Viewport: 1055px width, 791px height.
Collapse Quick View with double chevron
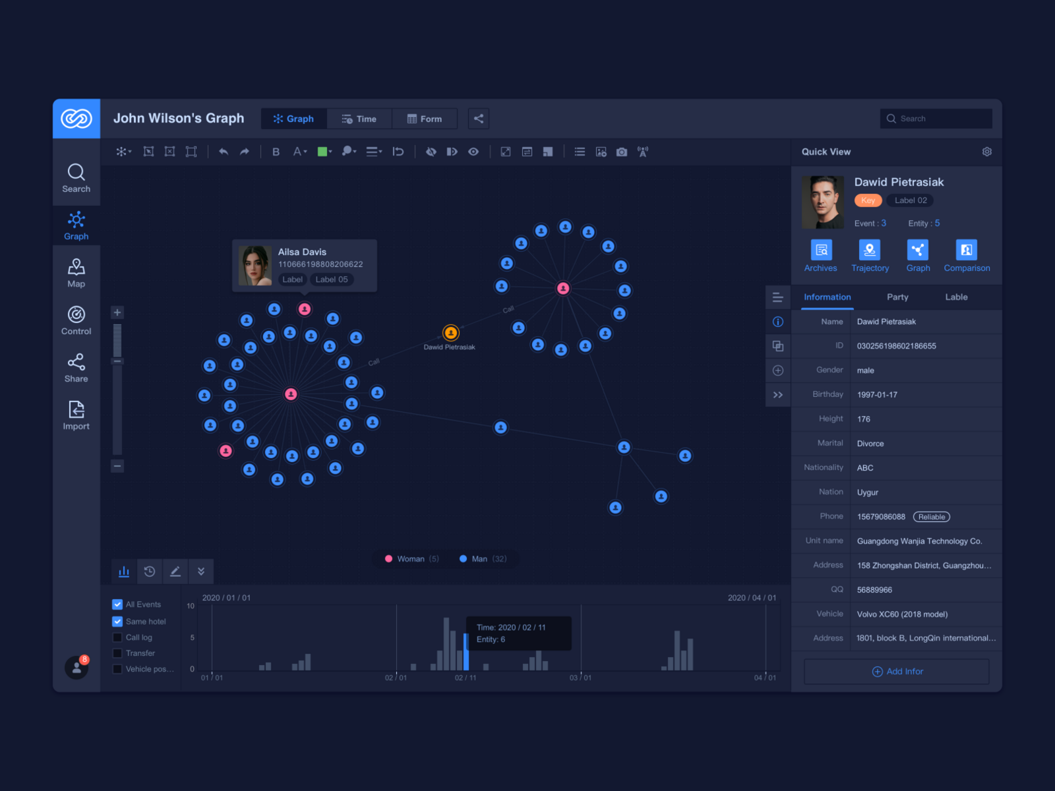[x=778, y=395]
